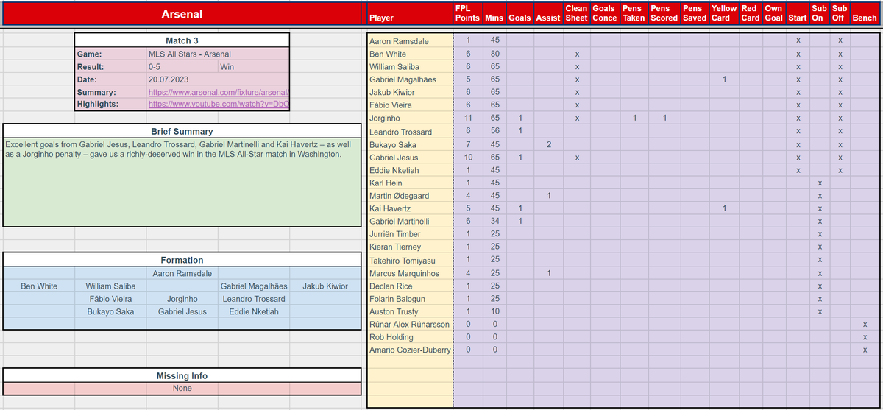This screenshot has width=883, height=410.
Task: Click the Clean Sheet column header
Action: (577, 13)
